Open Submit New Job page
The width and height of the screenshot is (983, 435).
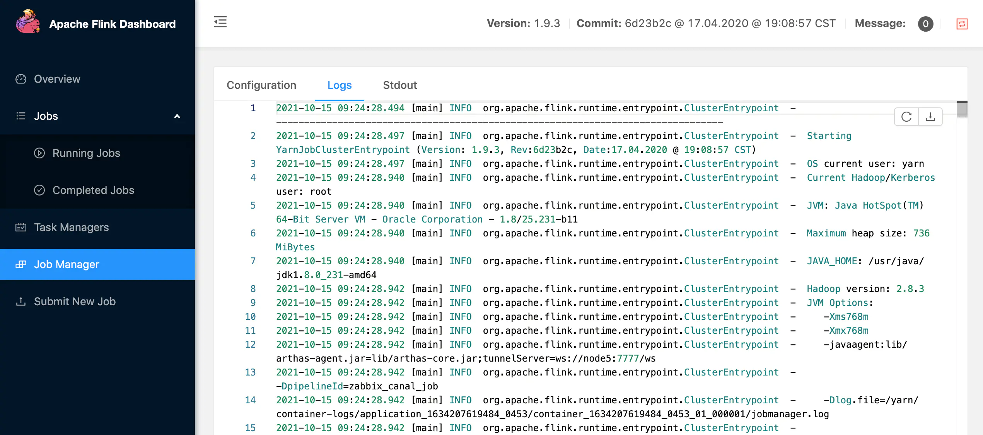(x=97, y=301)
